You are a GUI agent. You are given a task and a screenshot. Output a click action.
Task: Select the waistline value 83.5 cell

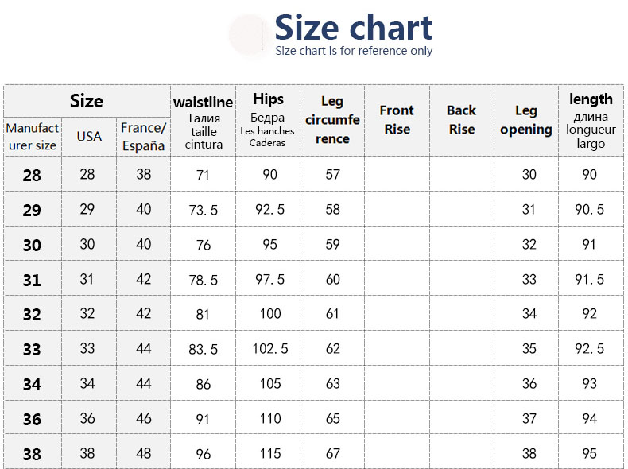click(x=203, y=350)
